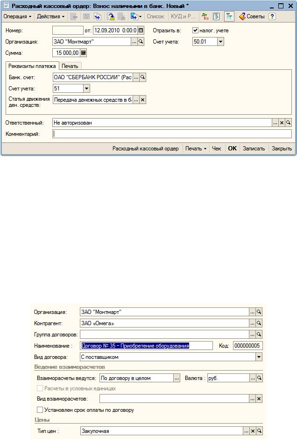Open the Банк. счет magnifier icon

pos(142,77)
